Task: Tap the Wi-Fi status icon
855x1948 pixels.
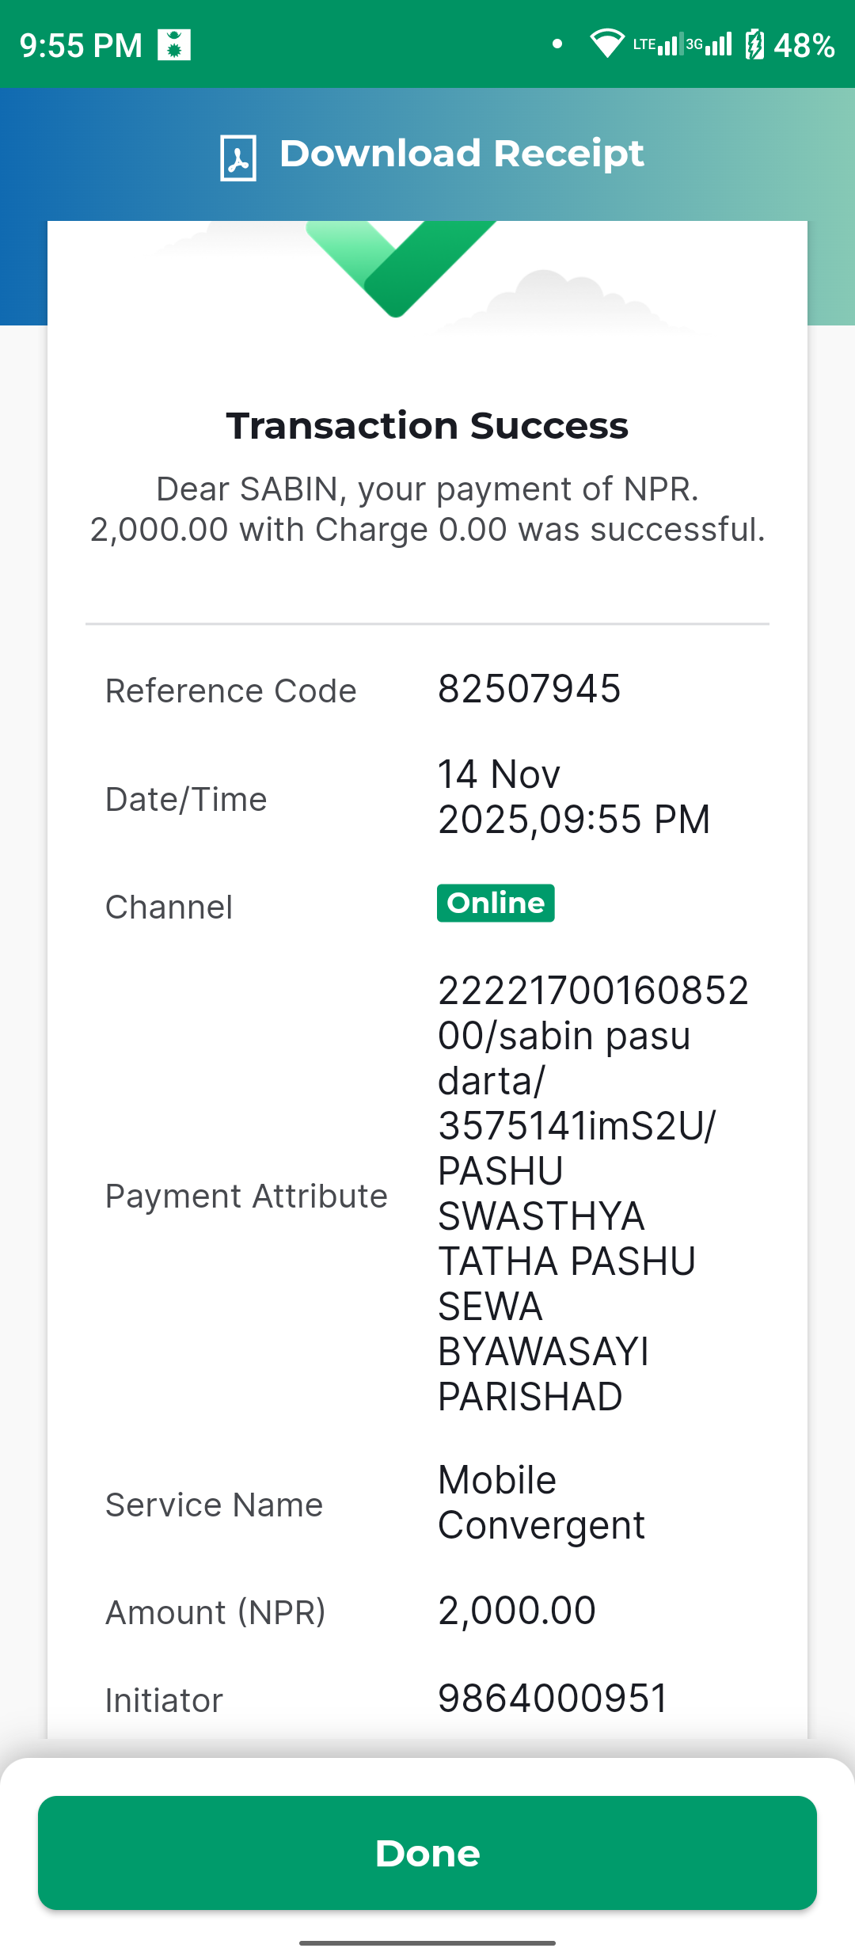Action: click(x=607, y=44)
